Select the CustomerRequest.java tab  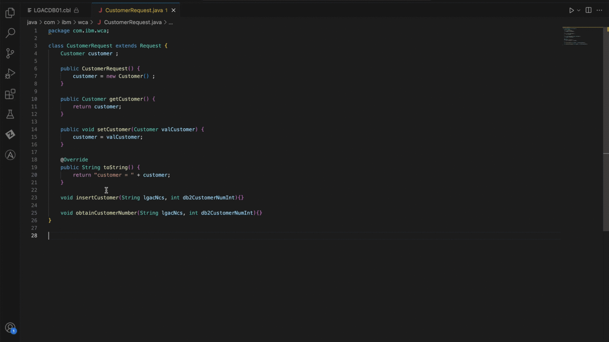135,10
